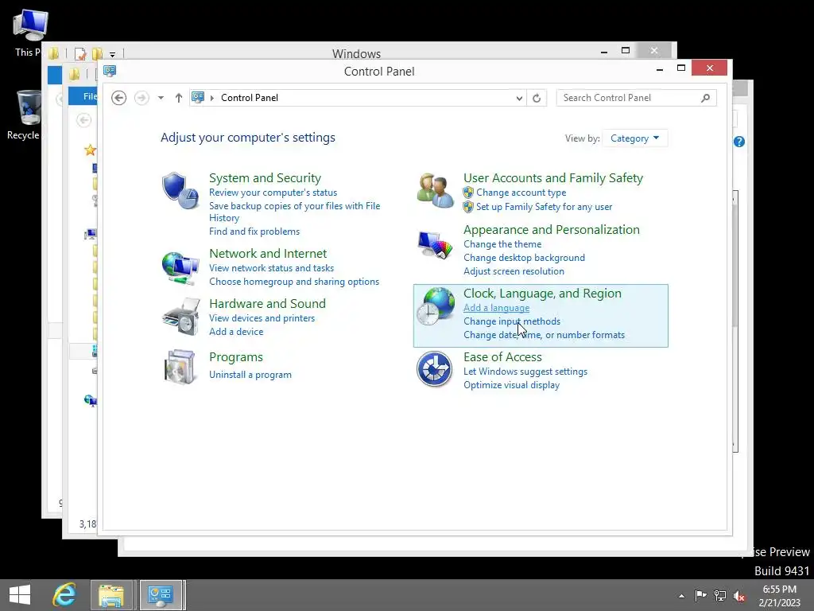Click the Hardware and Sound printer icon

pyautogui.click(x=180, y=317)
